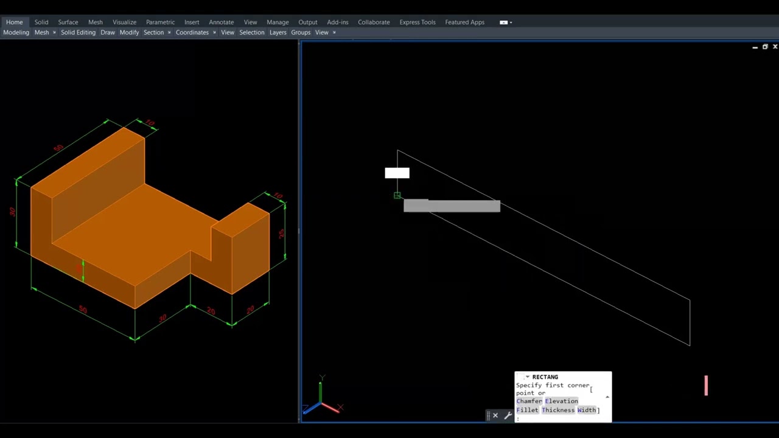Image resolution: width=779 pixels, height=438 pixels.
Task: Select the Output ribbon tab
Action: tap(308, 22)
